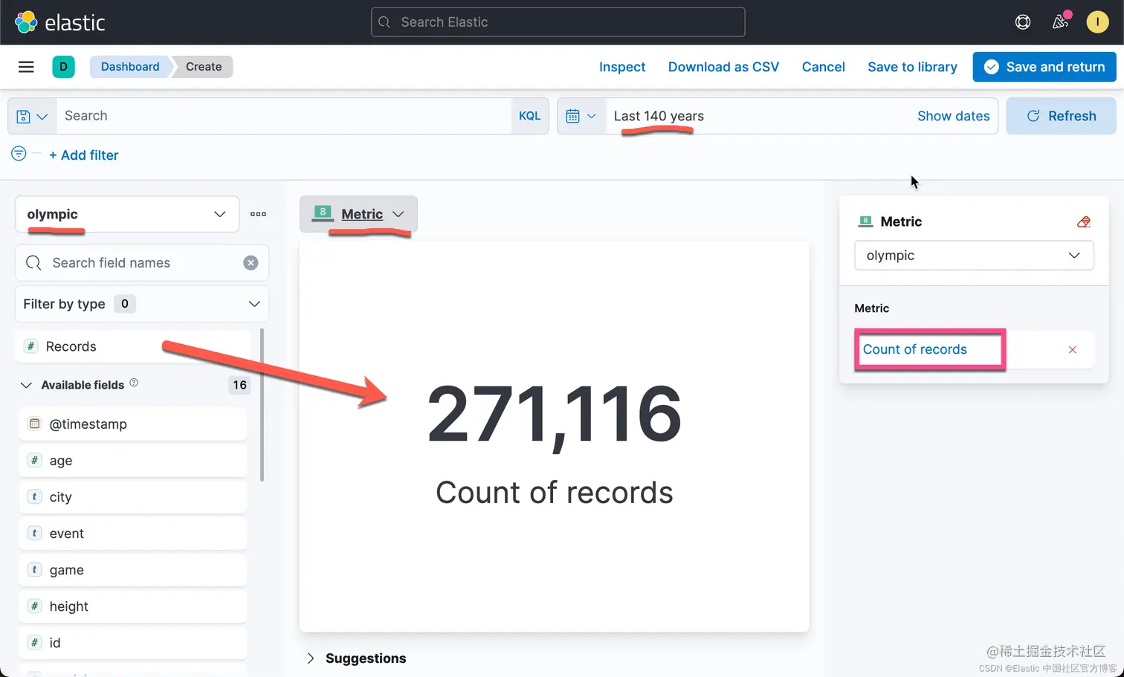Open the Metric chart type switcher
Screen dimensions: 1124x677
click(x=358, y=214)
